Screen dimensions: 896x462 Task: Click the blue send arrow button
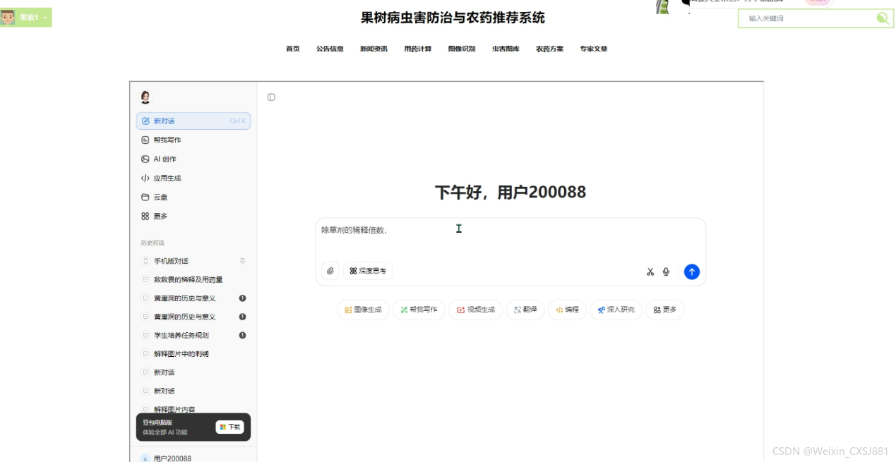[692, 272]
